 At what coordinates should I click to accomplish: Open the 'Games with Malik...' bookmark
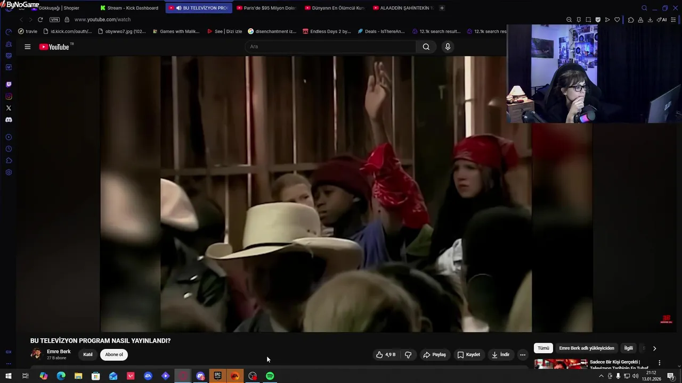click(176, 31)
